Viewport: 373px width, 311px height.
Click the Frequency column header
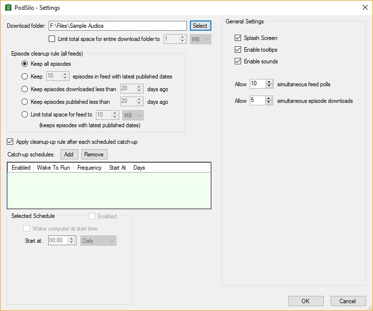point(90,168)
